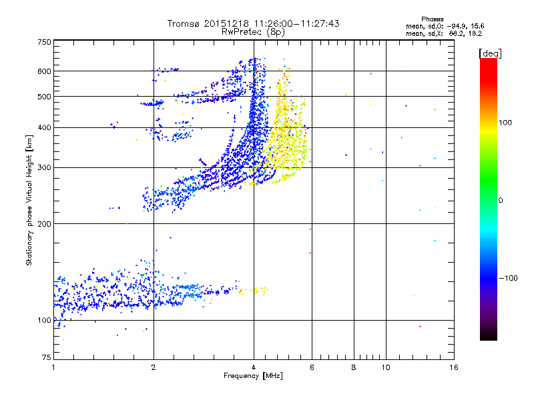Click the "[deg]" colorbar unit label

click(490, 53)
